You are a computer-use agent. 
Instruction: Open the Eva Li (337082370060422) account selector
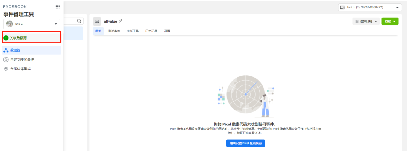coord(370,8)
